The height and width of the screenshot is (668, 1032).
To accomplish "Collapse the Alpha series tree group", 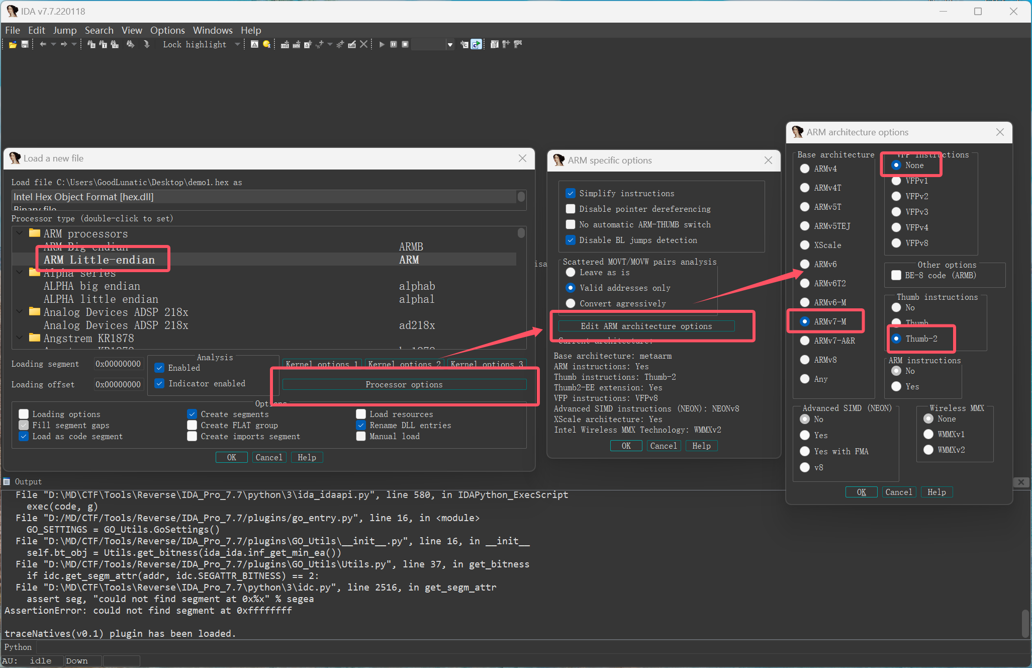I will point(19,272).
